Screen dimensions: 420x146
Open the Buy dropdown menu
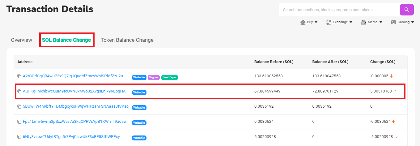[x=309, y=22]
